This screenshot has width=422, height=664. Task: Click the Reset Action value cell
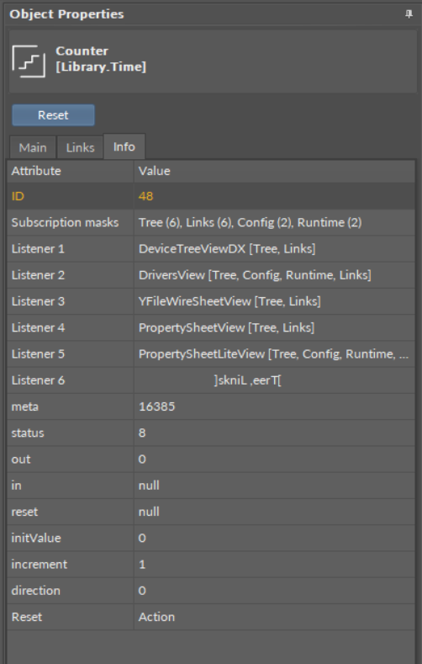point(274,617)
